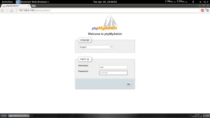
Task: Open the volume indicator icon
Action: coord(200,2)
